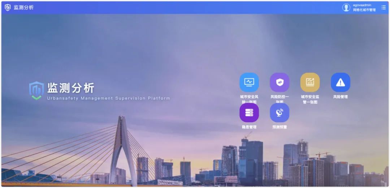The image size is (390, 188).
Task: Click the egovaadmin username
Action: (x=362, y=5)
